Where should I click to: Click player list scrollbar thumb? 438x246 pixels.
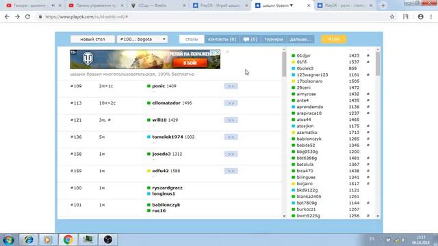(378, 64)
